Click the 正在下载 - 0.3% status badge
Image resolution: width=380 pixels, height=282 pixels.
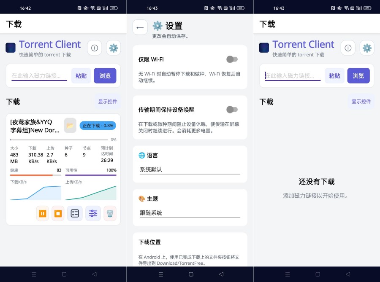pyautogui.click(x=98, y=126)
